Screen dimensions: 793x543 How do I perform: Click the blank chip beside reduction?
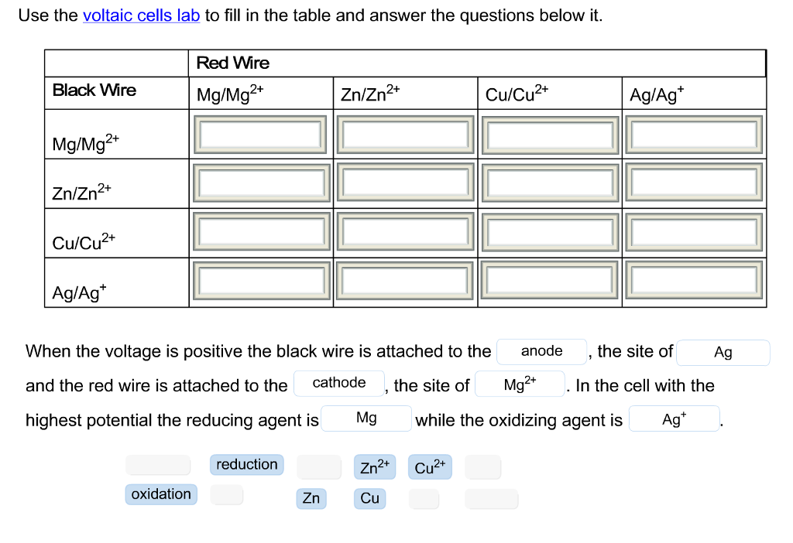tap(158, 464)
